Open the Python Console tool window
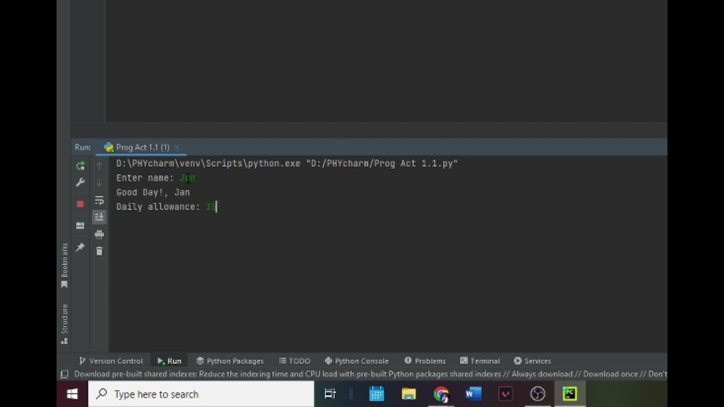The height and width of the screenshot is (407, 724). (356, 361)
